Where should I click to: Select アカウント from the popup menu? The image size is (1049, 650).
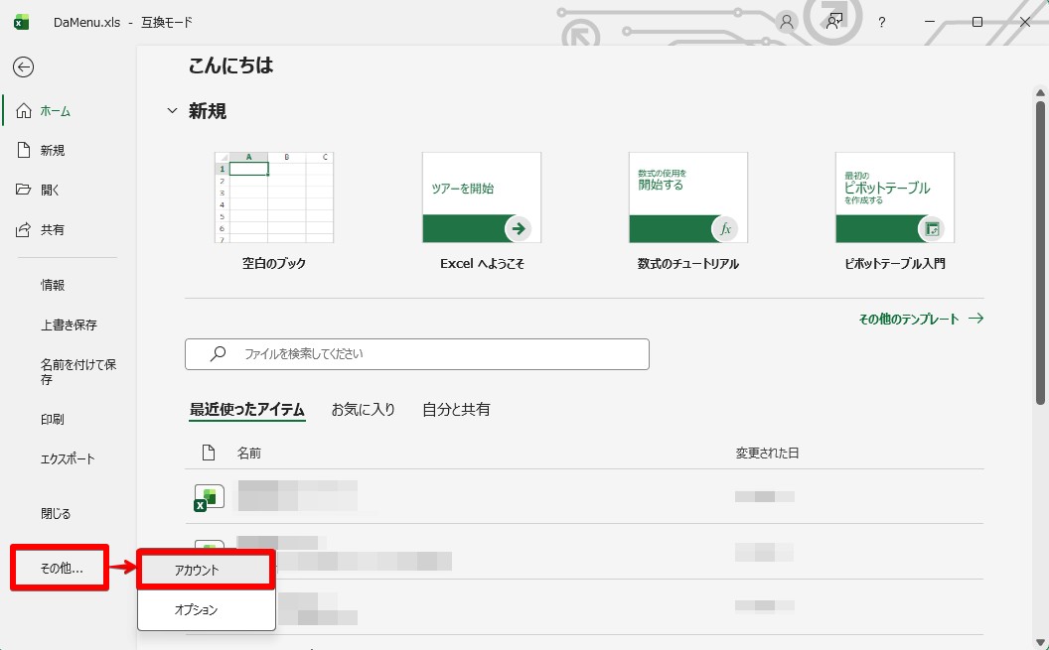[206, 570]
